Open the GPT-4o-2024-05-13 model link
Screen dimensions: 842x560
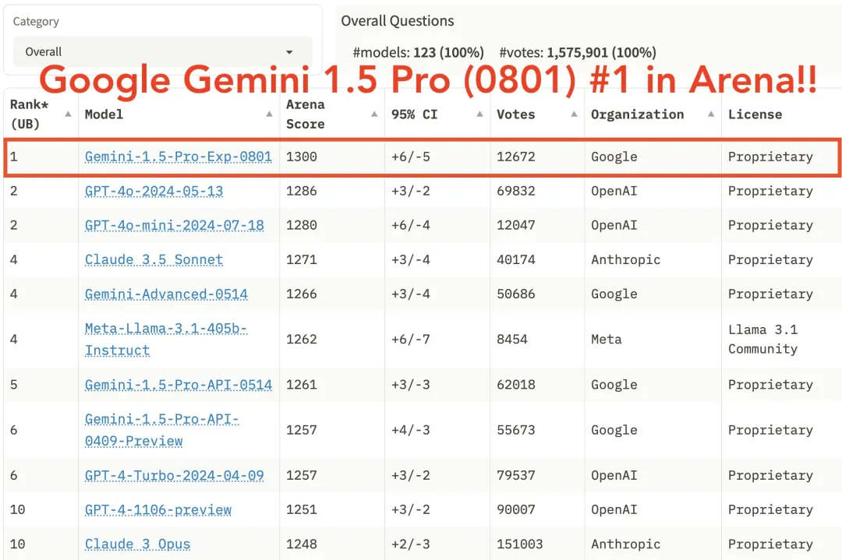tap(154, 191)
